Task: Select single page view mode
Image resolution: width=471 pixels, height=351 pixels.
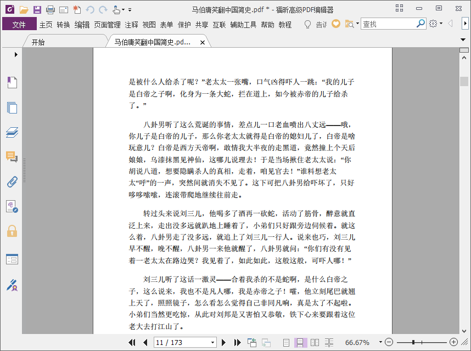Action: 286,342
